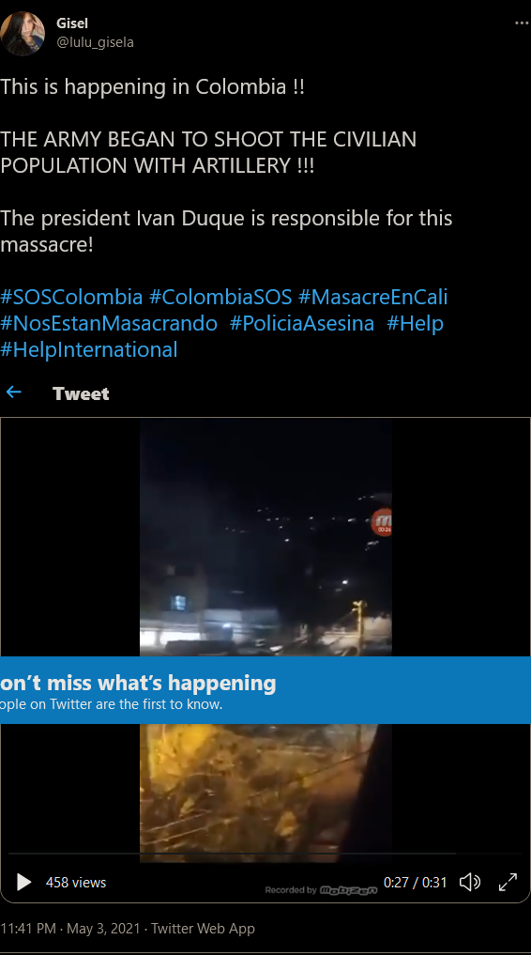This screenshot has height=955, width=531.
Task: Open the #ColombiaSOS hashtag
Action: click(220, 298)
